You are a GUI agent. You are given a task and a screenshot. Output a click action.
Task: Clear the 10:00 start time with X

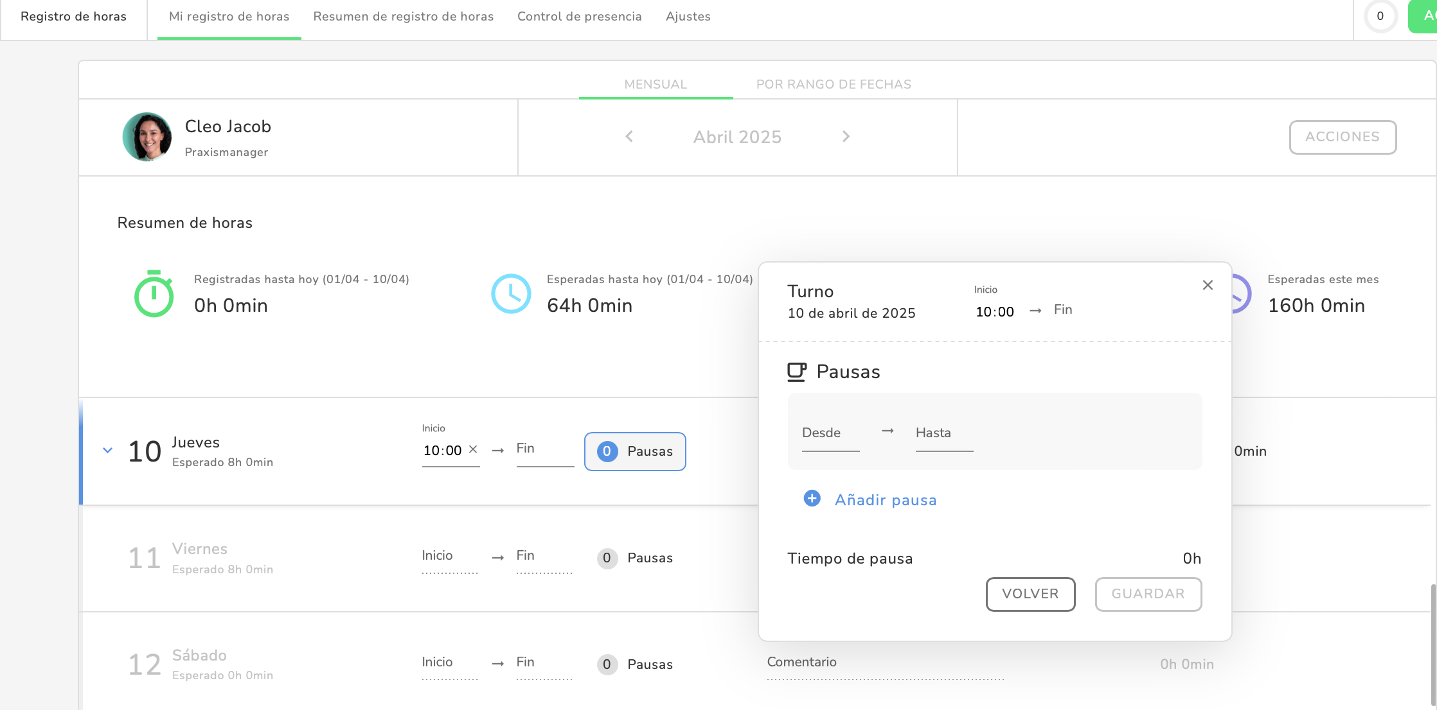point(473,449)
